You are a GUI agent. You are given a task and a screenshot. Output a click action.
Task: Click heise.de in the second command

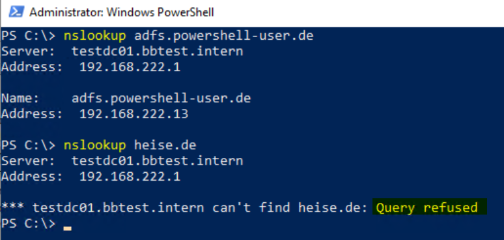pos(165,145)
